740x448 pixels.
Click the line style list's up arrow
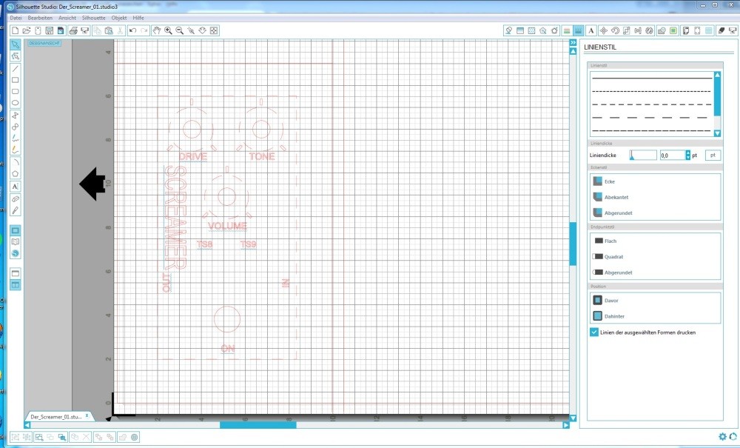click(x=717, y=76)
